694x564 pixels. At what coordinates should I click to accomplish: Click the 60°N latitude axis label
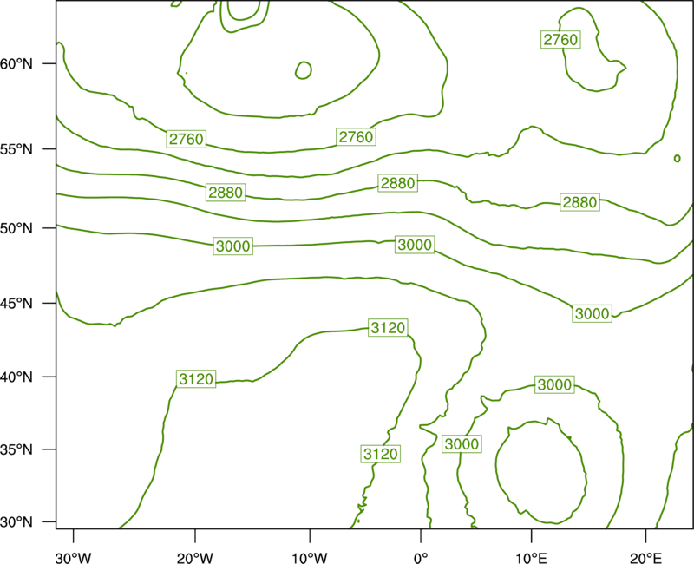[x=16, y=64]
